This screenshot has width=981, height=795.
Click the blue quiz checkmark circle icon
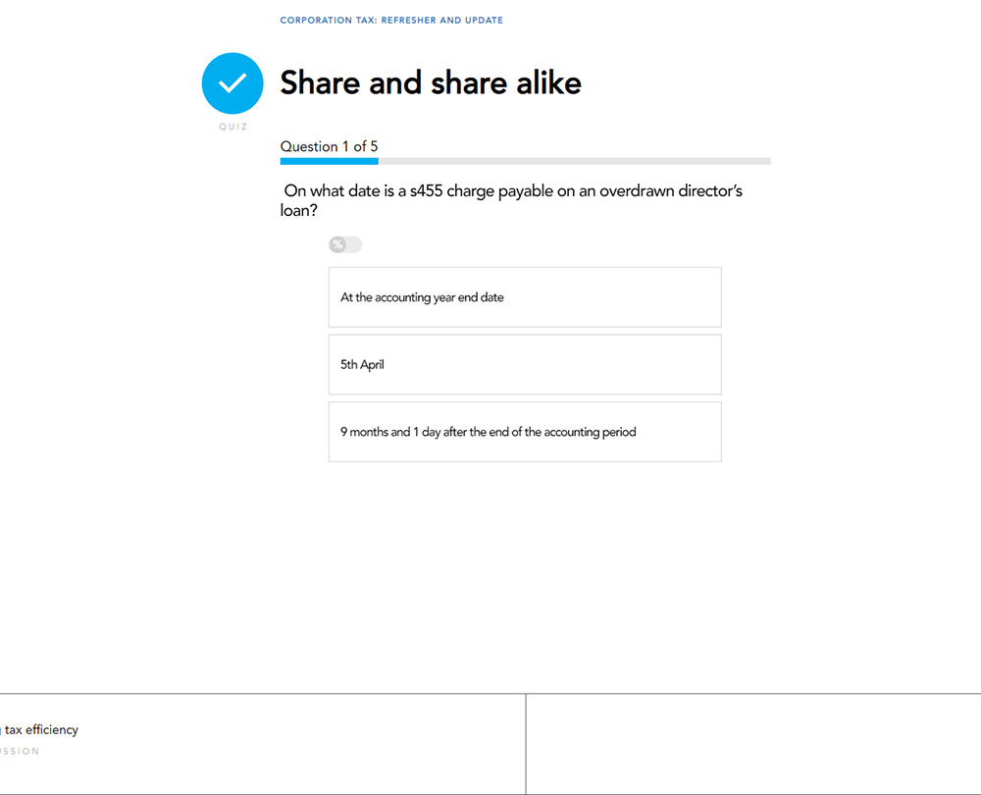(232, 83)
